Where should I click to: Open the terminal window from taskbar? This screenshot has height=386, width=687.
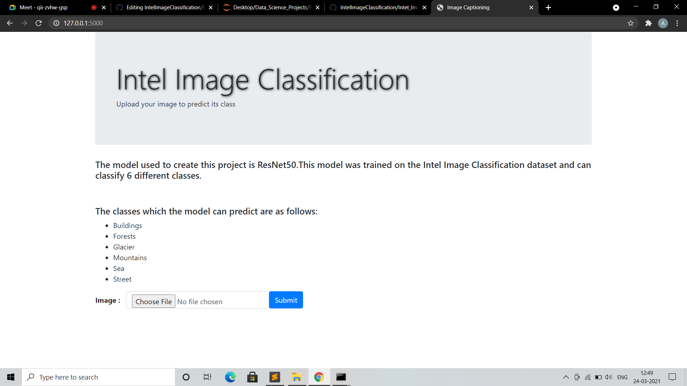[x=341, y=377]
